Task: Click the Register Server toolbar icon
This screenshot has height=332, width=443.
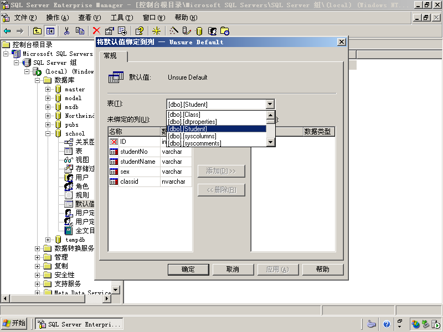Action: pos(187,31)
